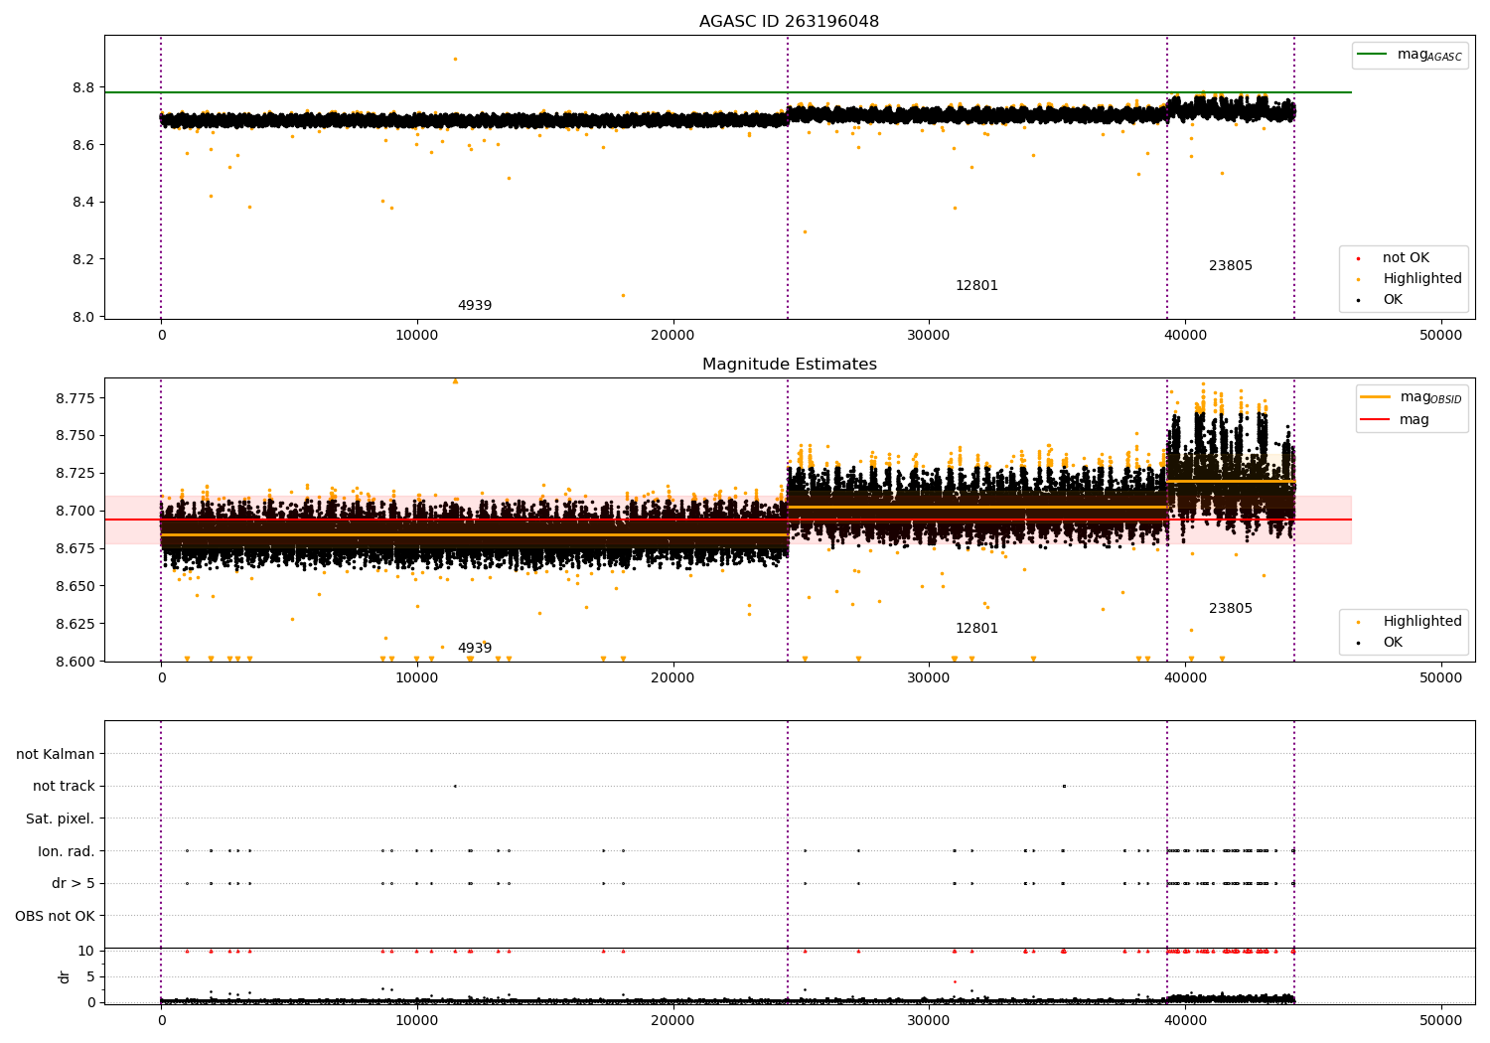Click the red 'not OK' legend marker in top plot
The image size is (1490, 1043).
1357,258
